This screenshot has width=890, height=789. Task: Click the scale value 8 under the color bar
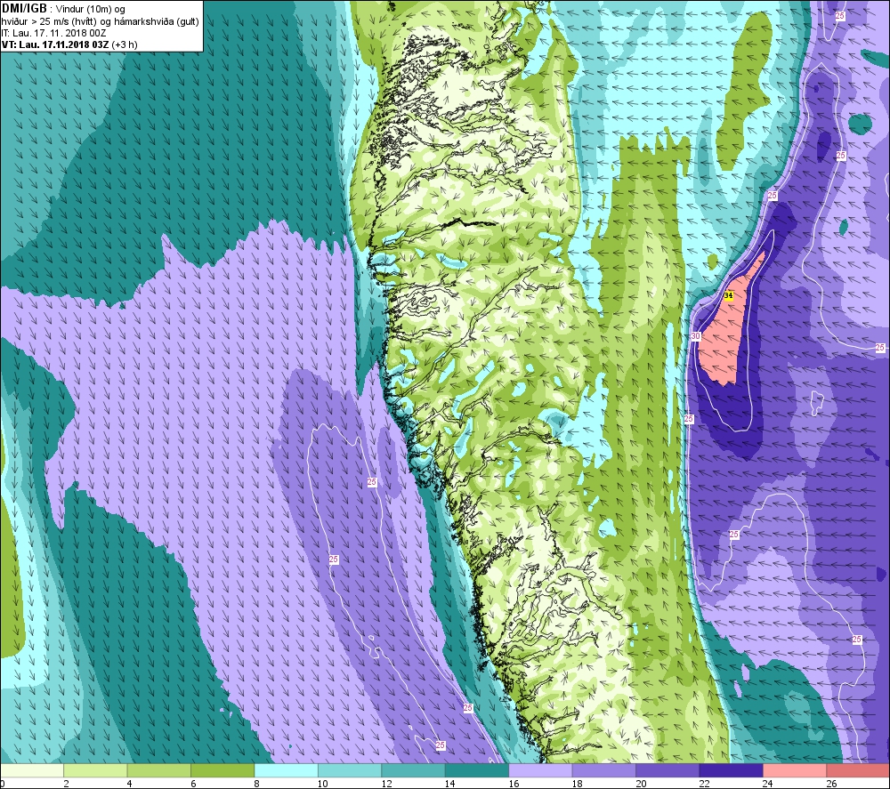pos(257,784)
